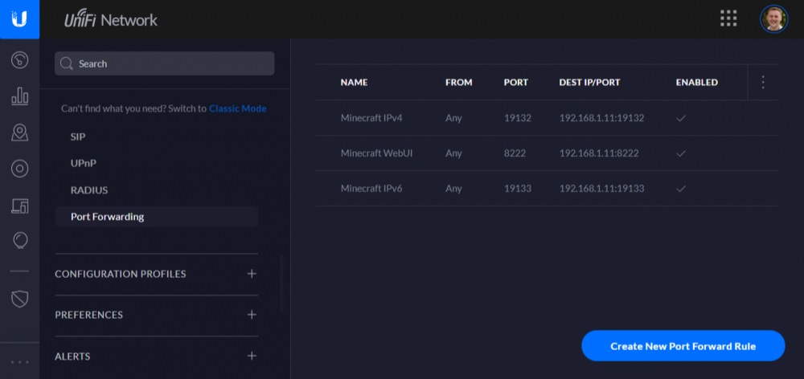
Task: Open the Minecraft IPv6 rule
Action: pos(371,189)
